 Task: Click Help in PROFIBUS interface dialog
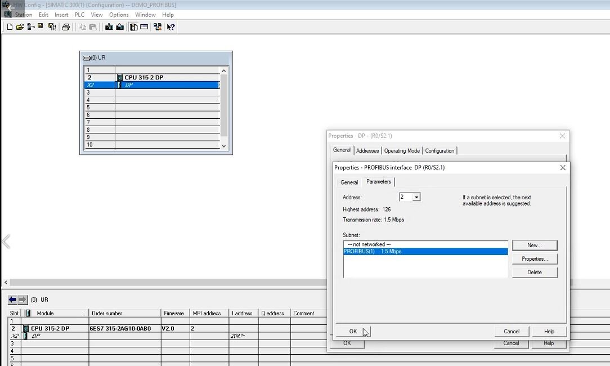[549, 331]
